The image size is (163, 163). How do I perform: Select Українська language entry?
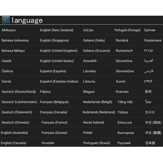[152, 40]
